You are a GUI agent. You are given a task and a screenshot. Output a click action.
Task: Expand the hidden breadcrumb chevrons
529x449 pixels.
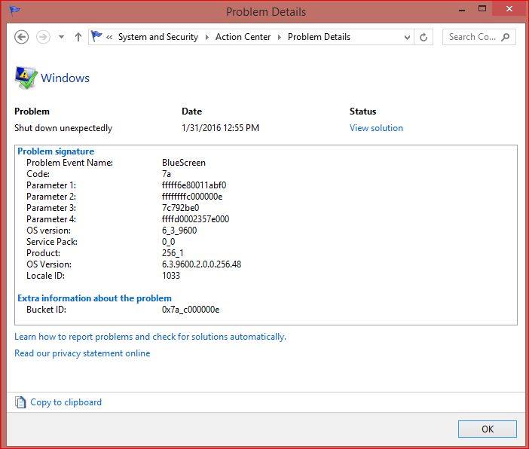point(109,37)
